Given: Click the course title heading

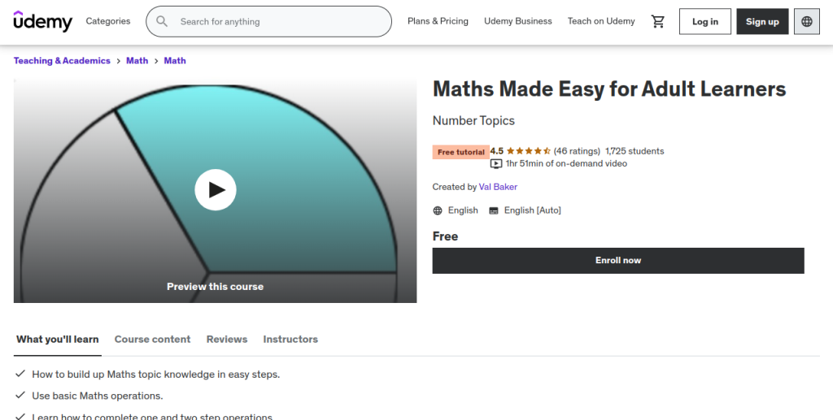Looking at the screenshot, I should pos(609,89).
